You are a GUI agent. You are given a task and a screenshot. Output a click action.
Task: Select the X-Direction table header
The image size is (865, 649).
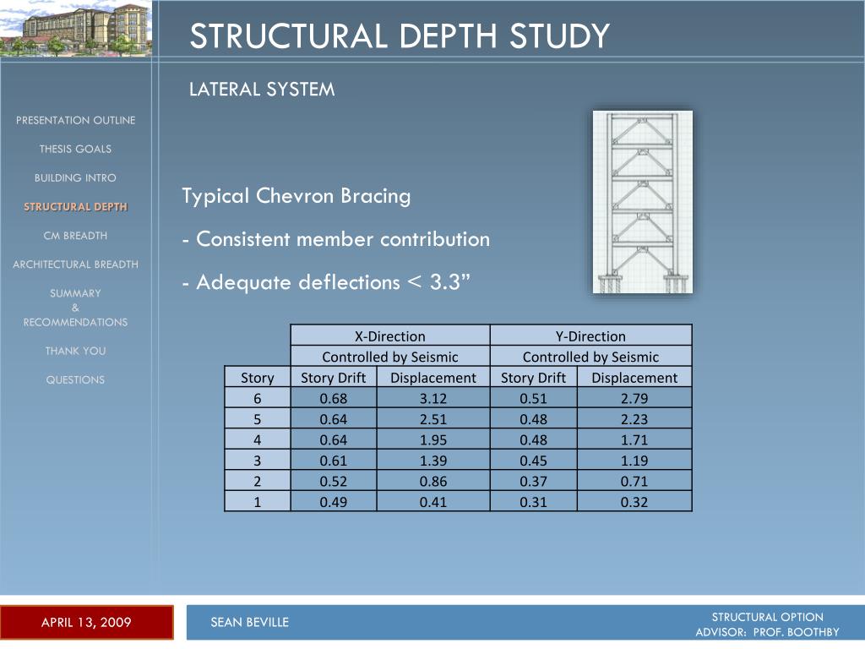[x=390, y=335]
